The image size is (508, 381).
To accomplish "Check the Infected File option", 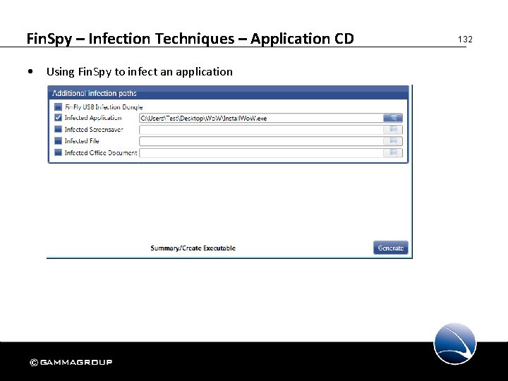I will [x=59, y=141].
